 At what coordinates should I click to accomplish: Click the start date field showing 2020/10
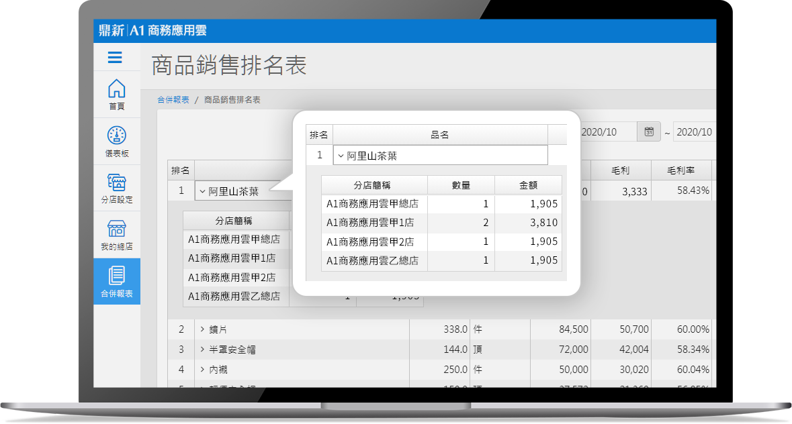point(608,132)
